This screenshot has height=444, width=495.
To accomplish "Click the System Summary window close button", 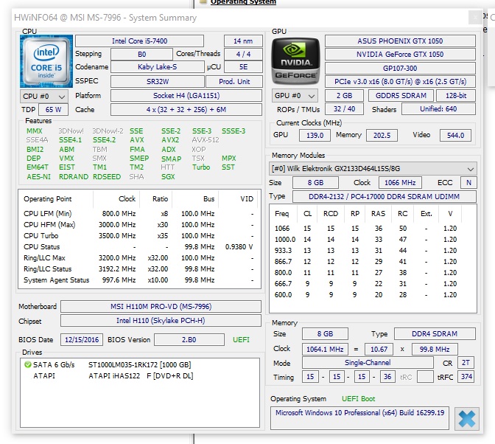I will (475, 18).
